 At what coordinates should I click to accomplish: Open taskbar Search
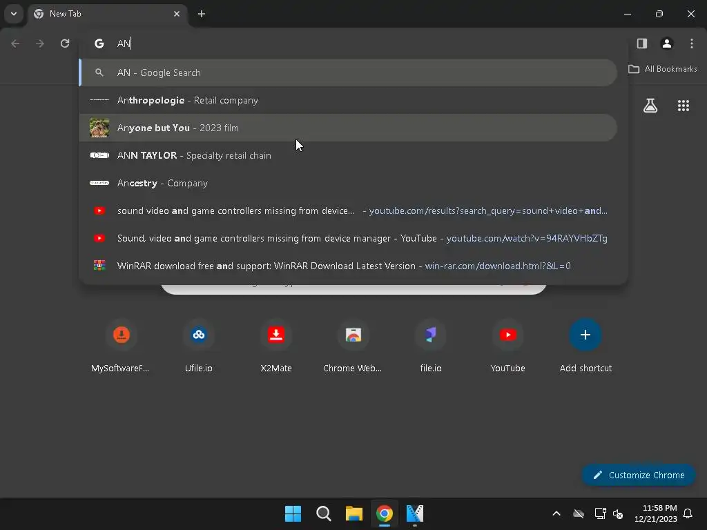pos(324,513)
